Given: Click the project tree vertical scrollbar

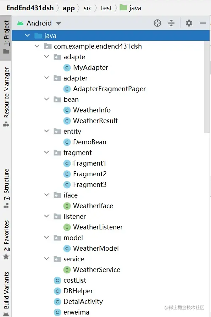Looking at the screenshot, I should [207, 87].
